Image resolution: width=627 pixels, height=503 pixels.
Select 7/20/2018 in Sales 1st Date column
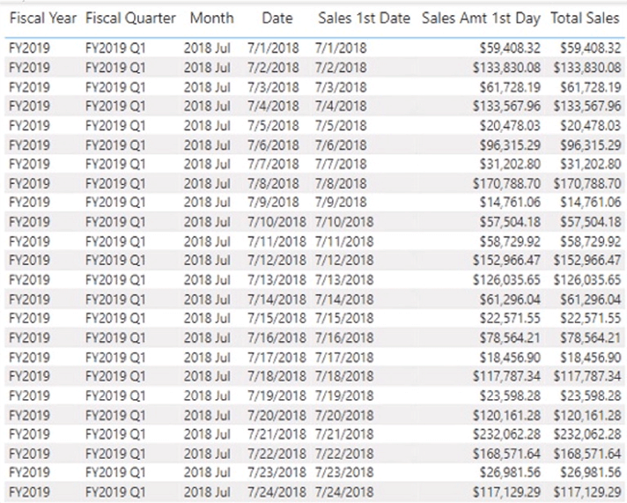click(343, 416)
